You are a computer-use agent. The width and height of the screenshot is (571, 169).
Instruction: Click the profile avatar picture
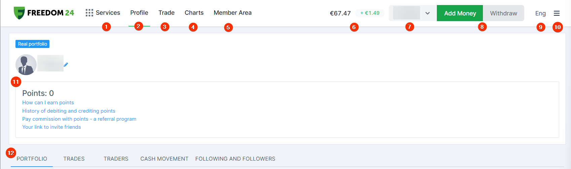tap(26, 65)
